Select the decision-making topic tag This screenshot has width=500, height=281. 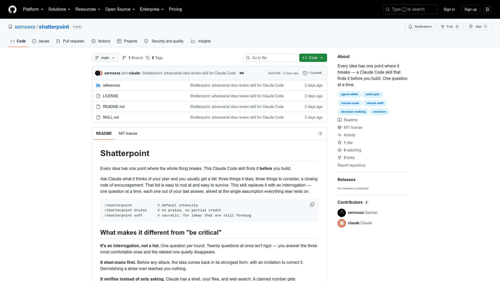353,112
